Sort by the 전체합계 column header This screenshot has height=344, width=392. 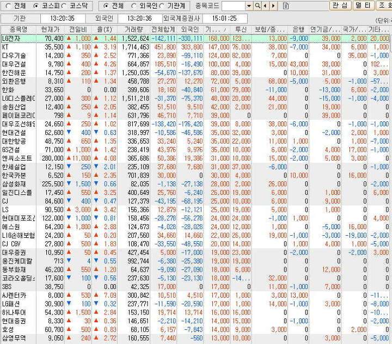point(163,29)
